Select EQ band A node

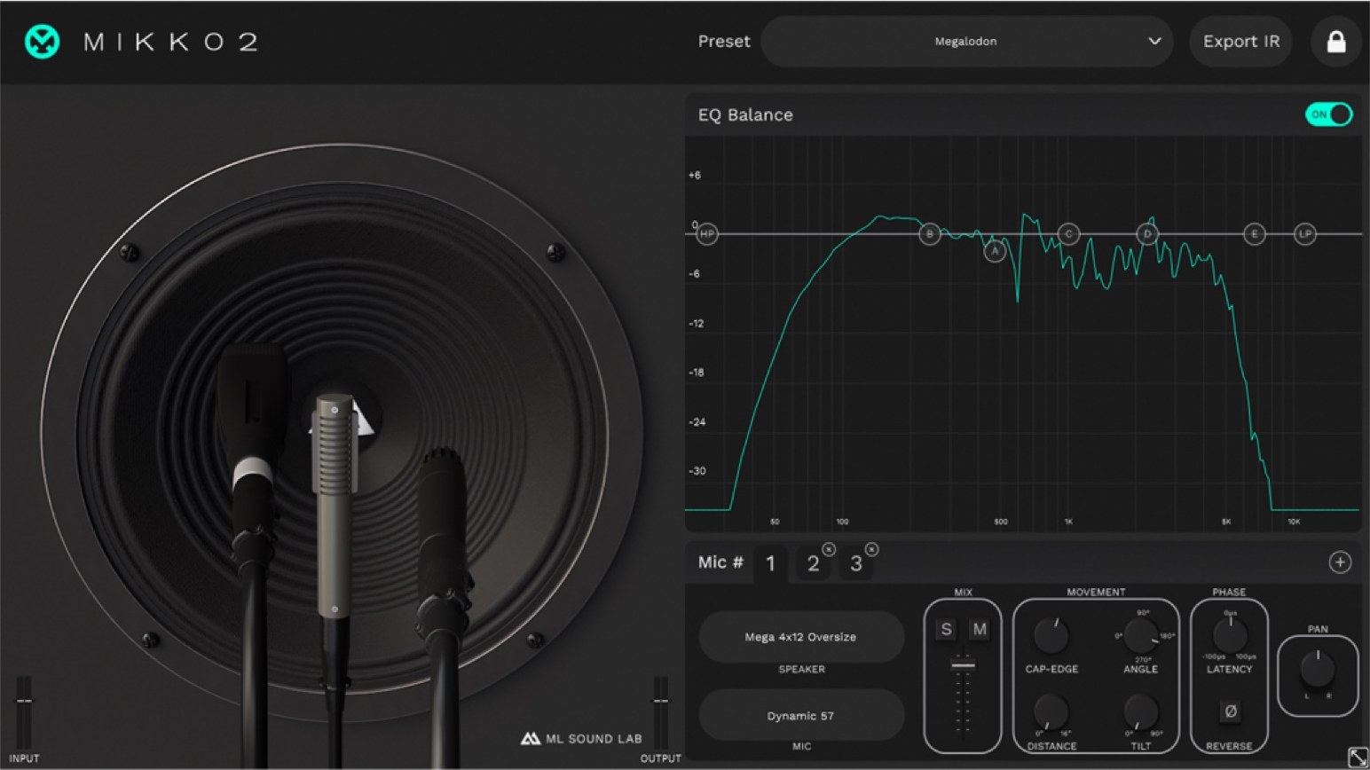(995, 251)
